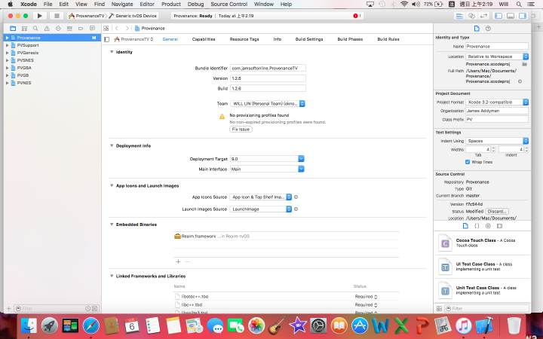This screenshot has width=543, height=339.
Task: Click the Fix Issue button
Action: (x=241, y=130)
